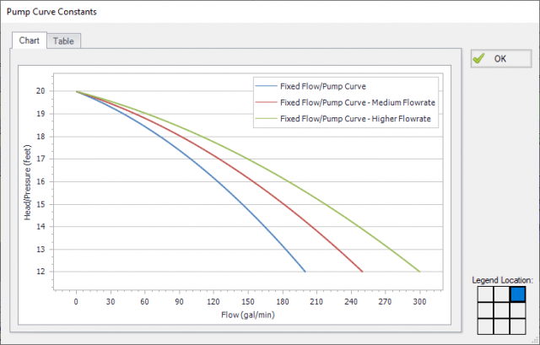Select the highlighted top-right legend location cell
Viewport: 540px width, 345px height.
[517, 294]
